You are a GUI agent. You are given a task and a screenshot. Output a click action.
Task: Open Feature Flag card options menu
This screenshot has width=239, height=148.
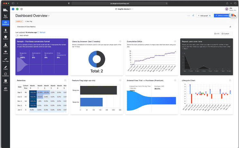(120, 80)
